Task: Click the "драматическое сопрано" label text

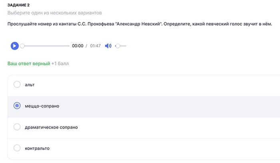Action: point(51,127)
